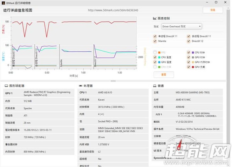Click the splitter handle below the chart
Viewport: 232px width, 167px height.
(x=113, y=81)
